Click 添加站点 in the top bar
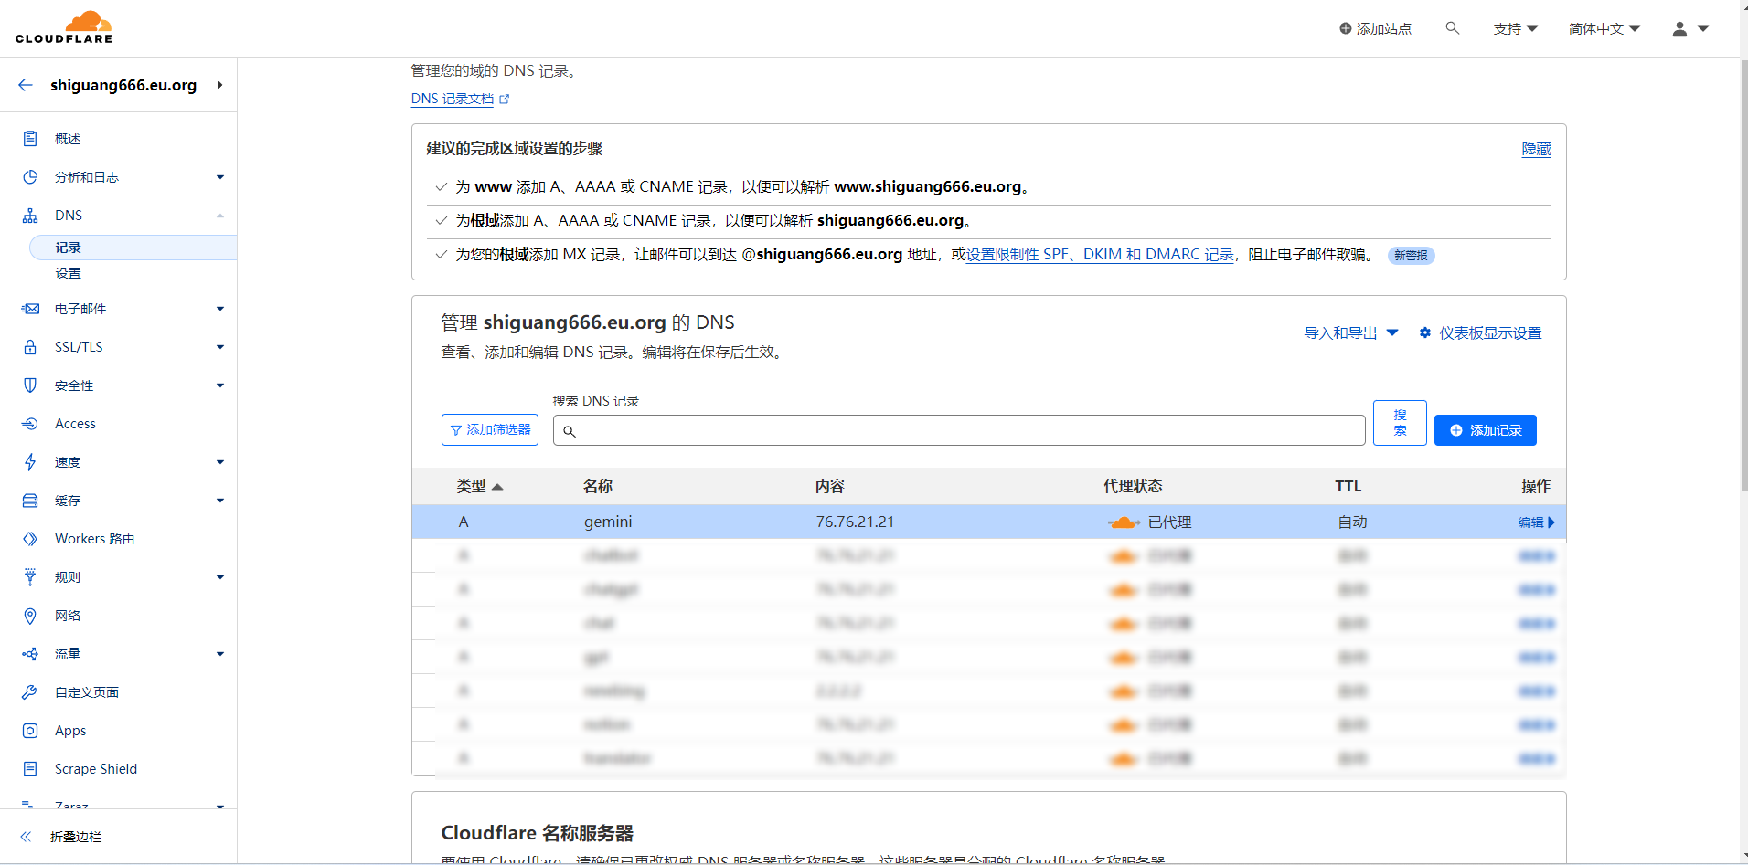Image resolution: width=1748 pixels, height=865 pixels. tap(1375, 28)
